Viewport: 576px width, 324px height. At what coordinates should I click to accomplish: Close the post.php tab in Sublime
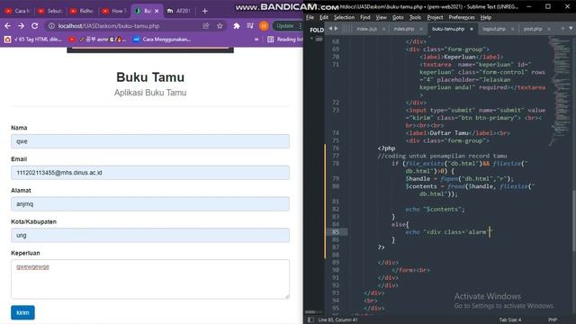coord(549,29)
